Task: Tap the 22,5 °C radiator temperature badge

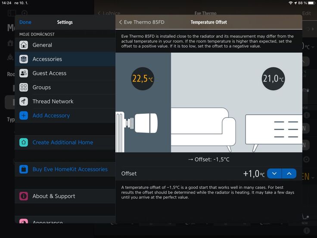Action: pos(143,78)
